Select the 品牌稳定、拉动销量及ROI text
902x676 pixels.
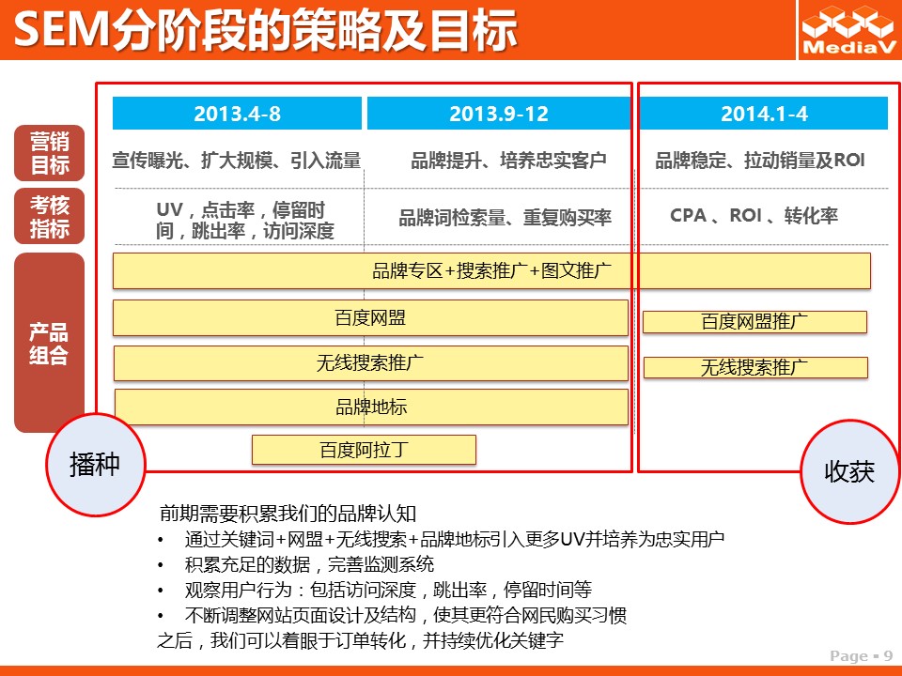(759, 161)
